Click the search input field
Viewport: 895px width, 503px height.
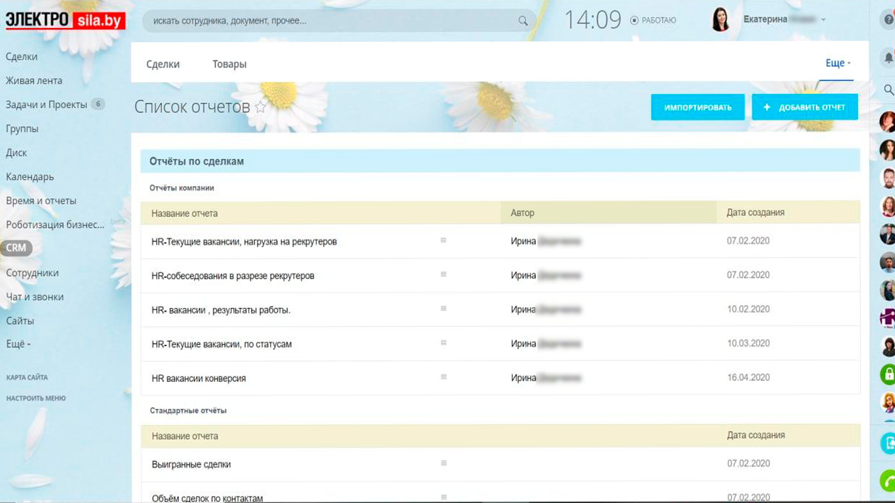tap(326, 21)
